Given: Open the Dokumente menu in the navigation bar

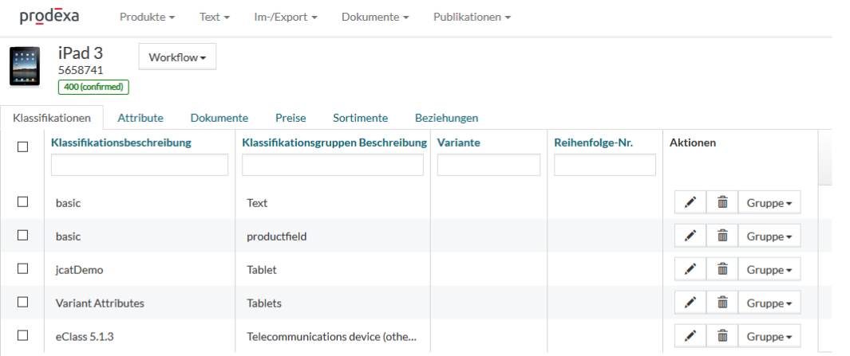Looking at the screenshot, I should click(x=375, y=17).
